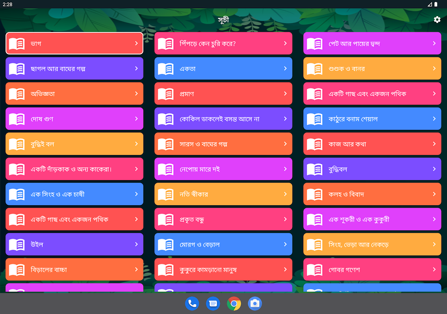Image resolution: width=447 pixels, height=314 pixels.
Task: Select the list entry বিড়ালের বাচ্চা
Action: (74, 269)
